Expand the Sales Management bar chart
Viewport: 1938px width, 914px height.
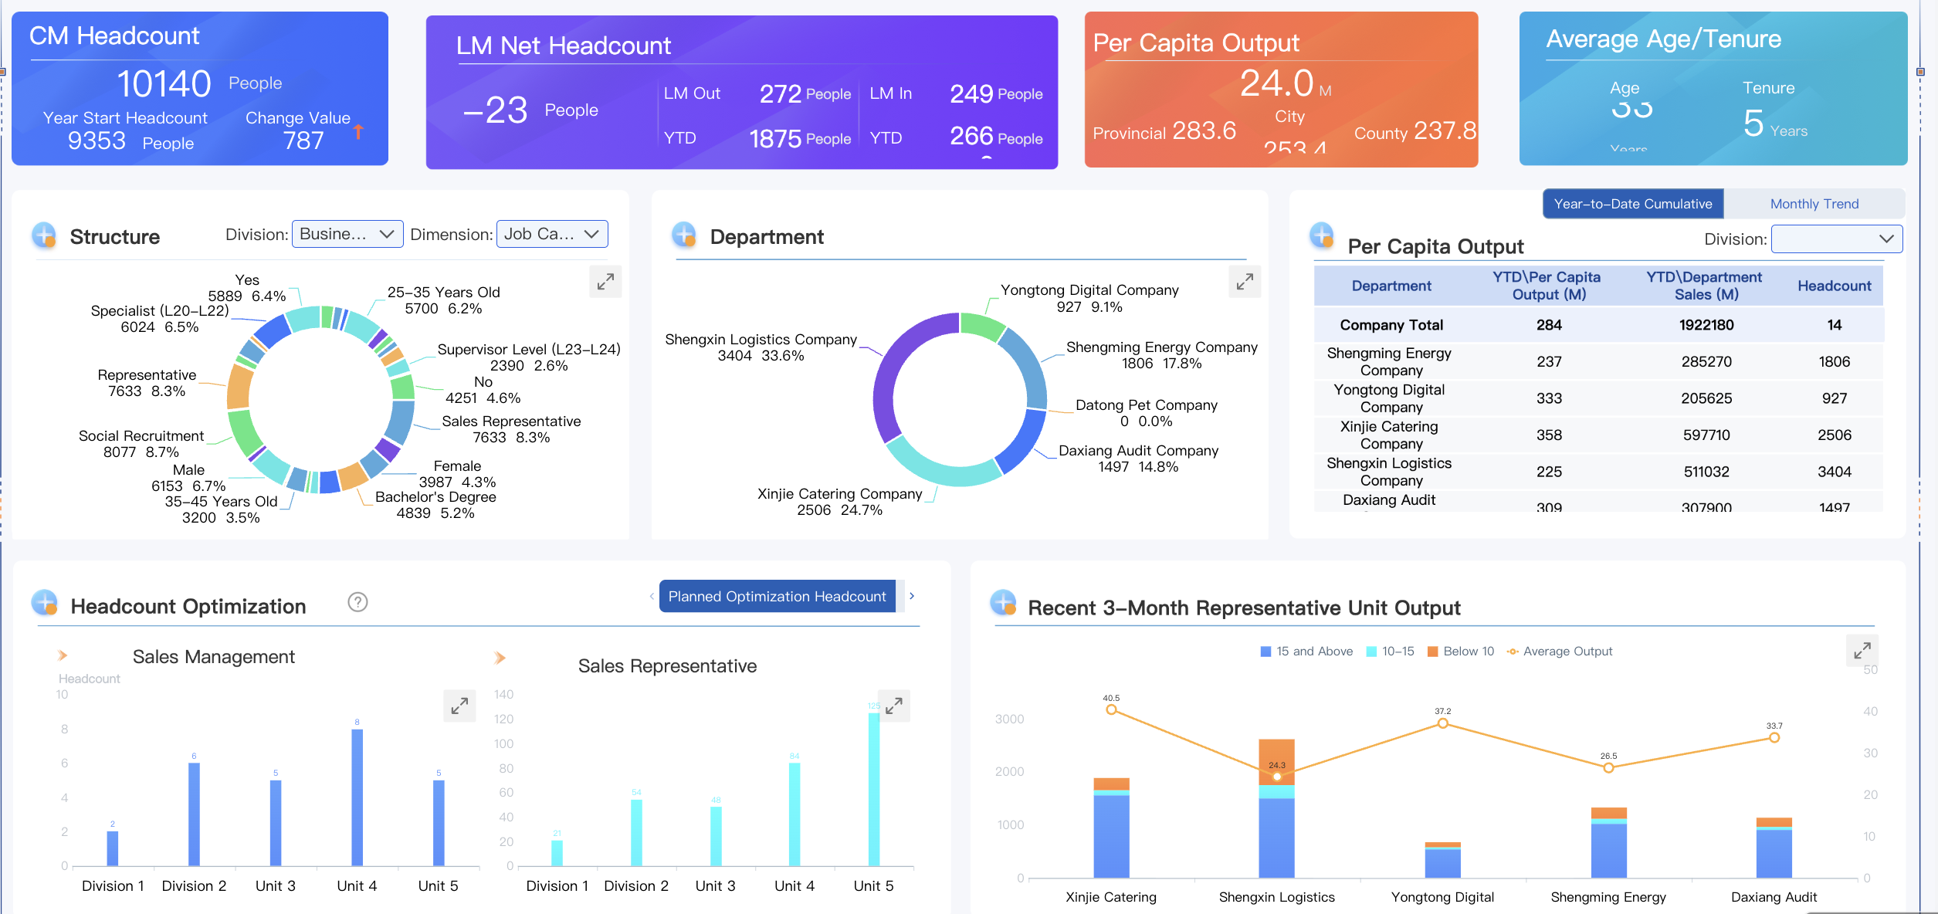tap(459, 706)
